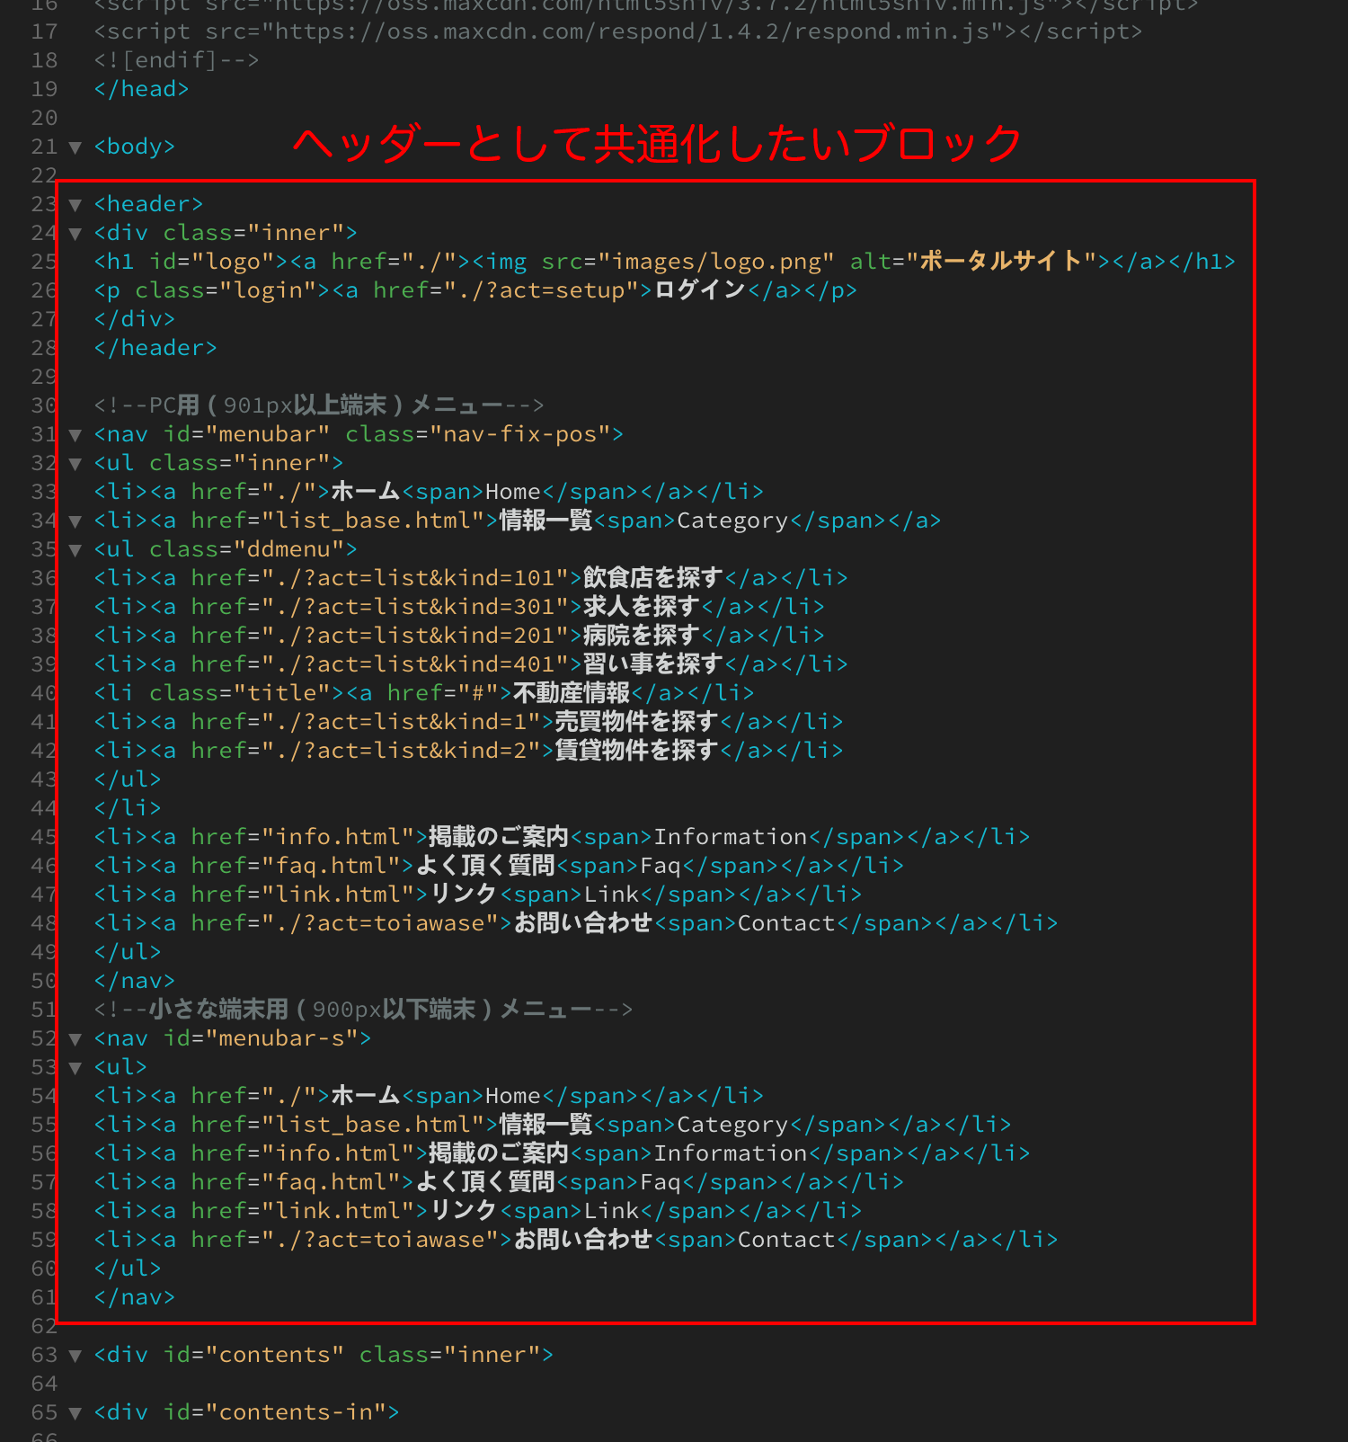The image size is (1348, 1442).
Task: Click the 掲載のご案内 text on line 45
Action: (x=499, y=837)
